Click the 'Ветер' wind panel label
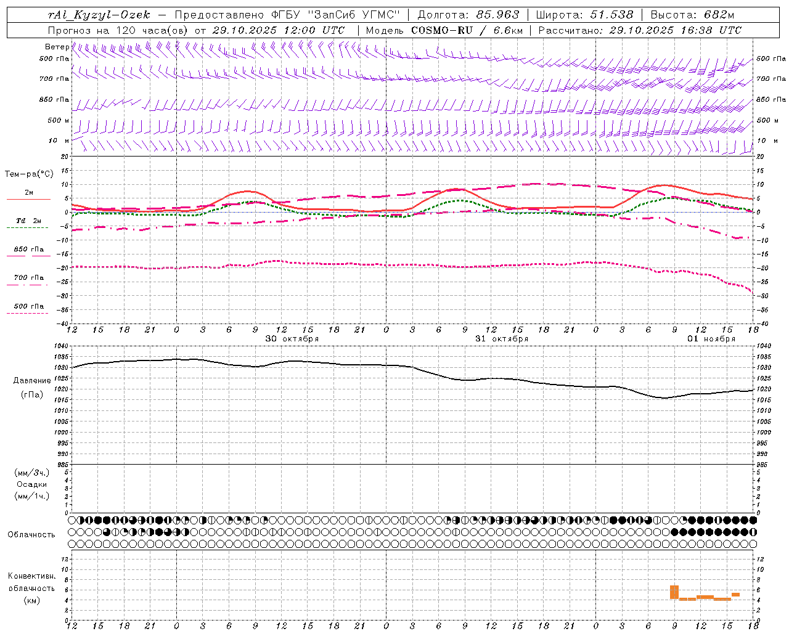This screenshot has width=789, height=631. [57, 47]
